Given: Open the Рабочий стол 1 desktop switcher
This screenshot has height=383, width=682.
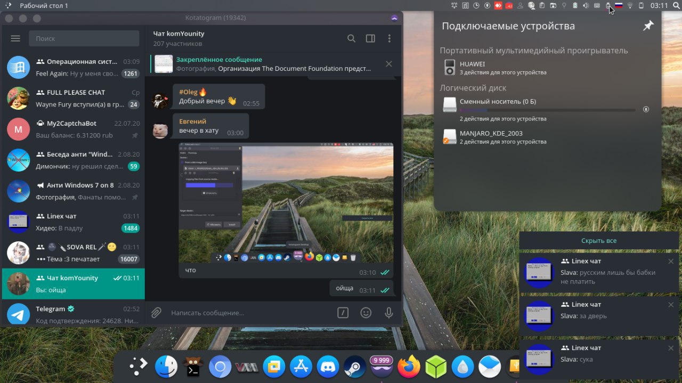Looking at the screenshot, I should (x=44, y=5).
